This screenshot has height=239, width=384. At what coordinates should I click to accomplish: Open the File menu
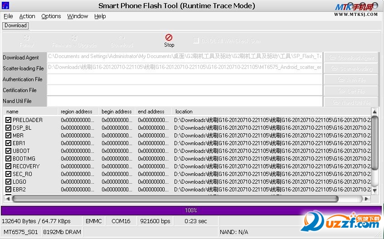[8, 16]
